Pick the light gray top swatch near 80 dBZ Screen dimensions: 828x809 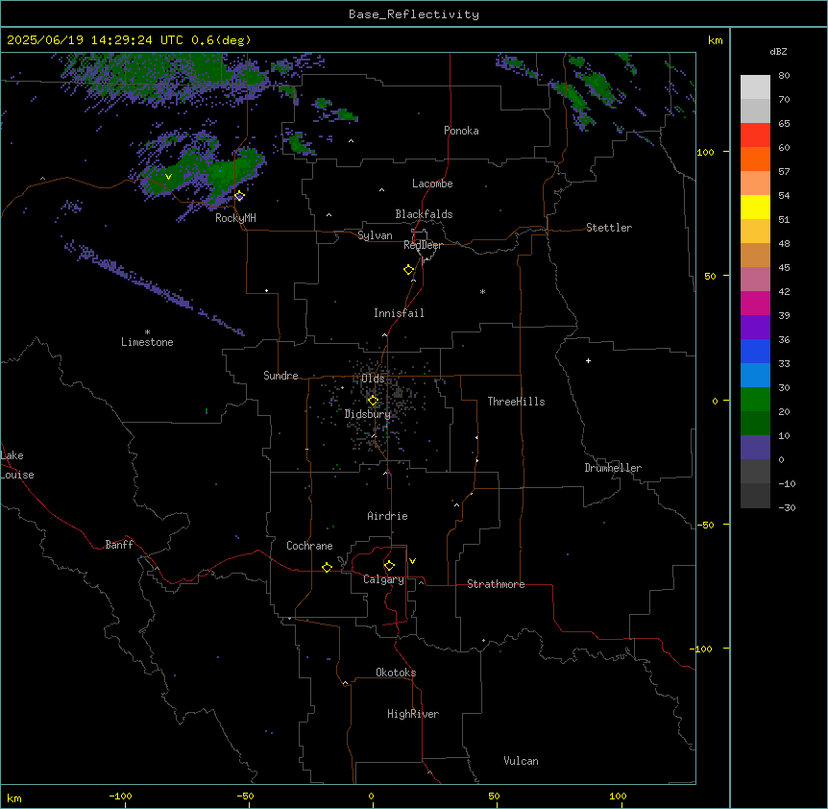coord(755,87)
